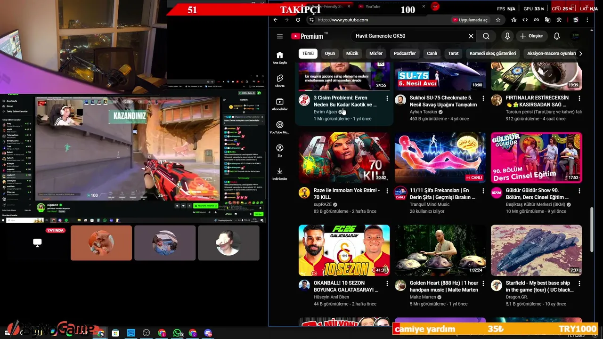
Task: Open the Galatasaray 10 SEZON thumbnail
Action: (344, 250)
